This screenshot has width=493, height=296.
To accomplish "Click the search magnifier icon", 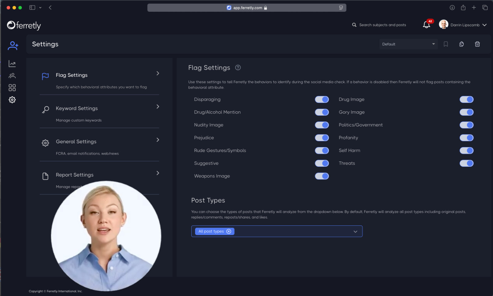I will point(354,25).
